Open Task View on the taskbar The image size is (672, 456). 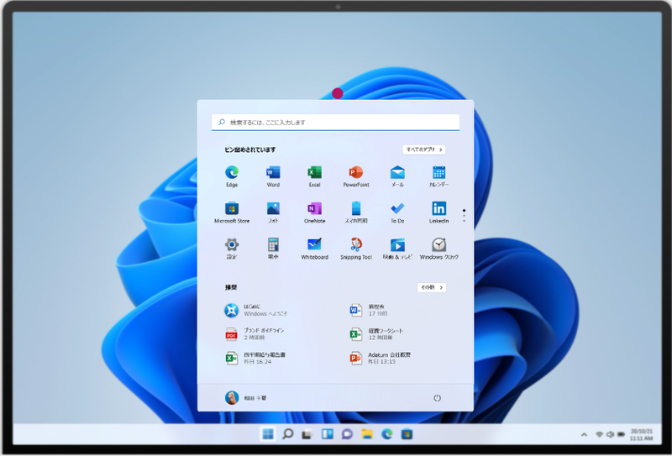click(x=307, y=434)
